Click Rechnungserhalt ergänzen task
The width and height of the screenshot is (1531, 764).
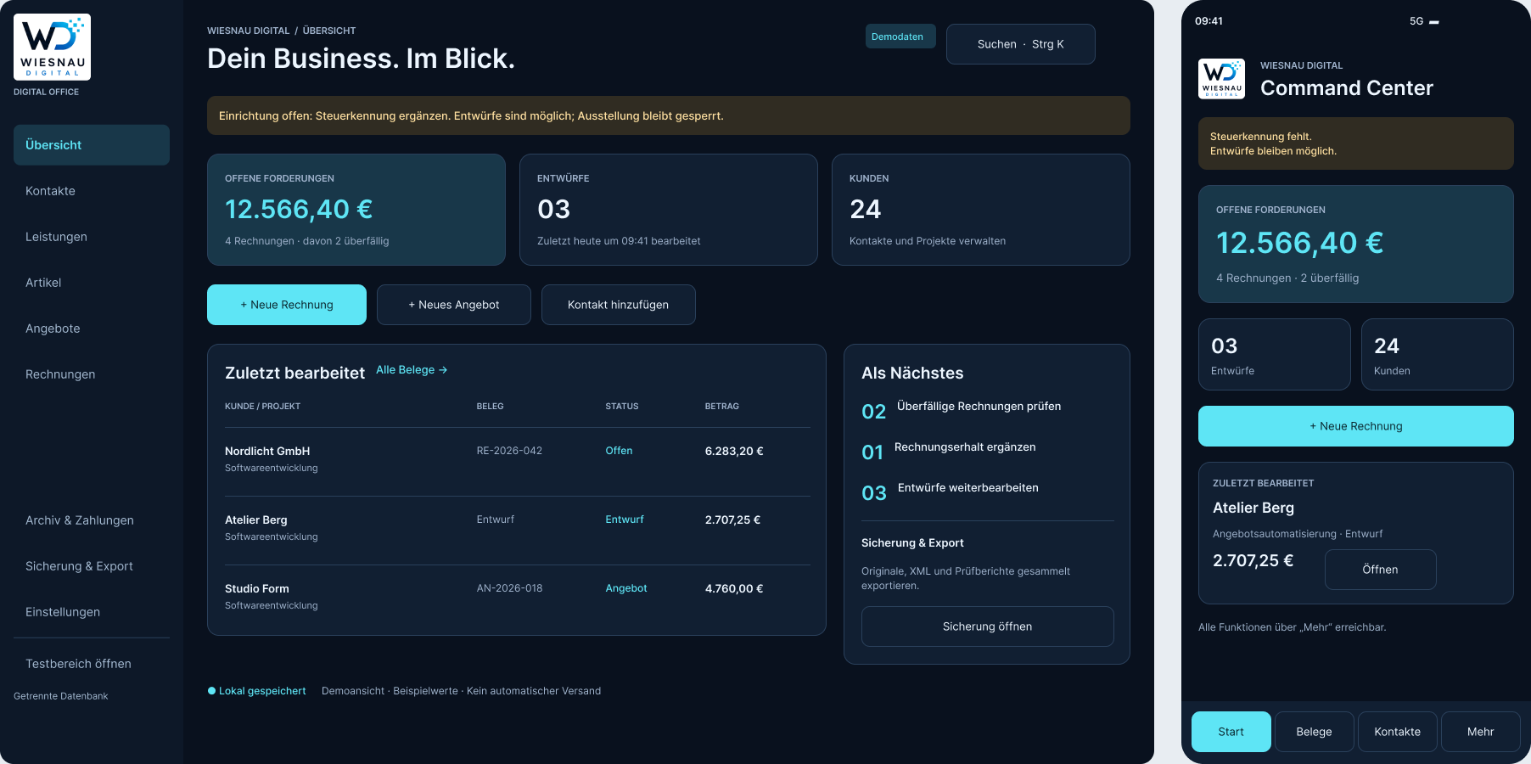click(965, 447)
